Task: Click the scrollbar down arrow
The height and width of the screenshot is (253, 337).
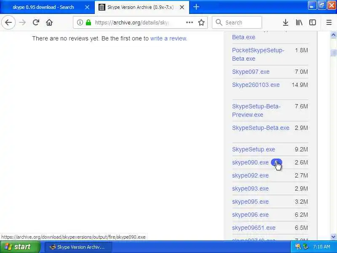Action: click(333, 237)
